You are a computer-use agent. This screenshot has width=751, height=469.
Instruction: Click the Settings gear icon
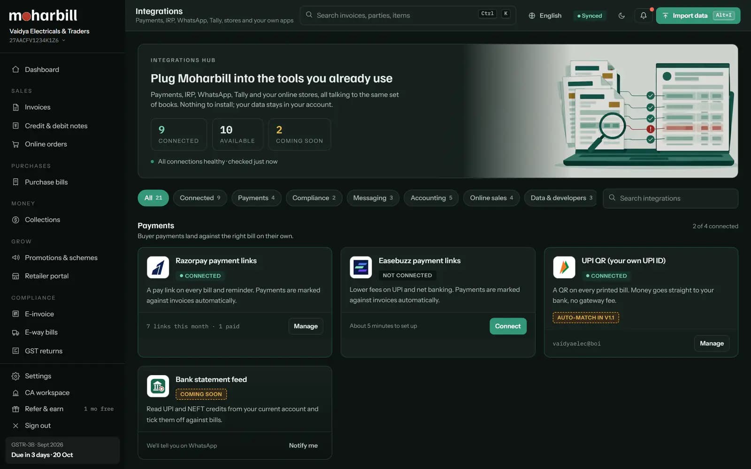tap(15, 376)
